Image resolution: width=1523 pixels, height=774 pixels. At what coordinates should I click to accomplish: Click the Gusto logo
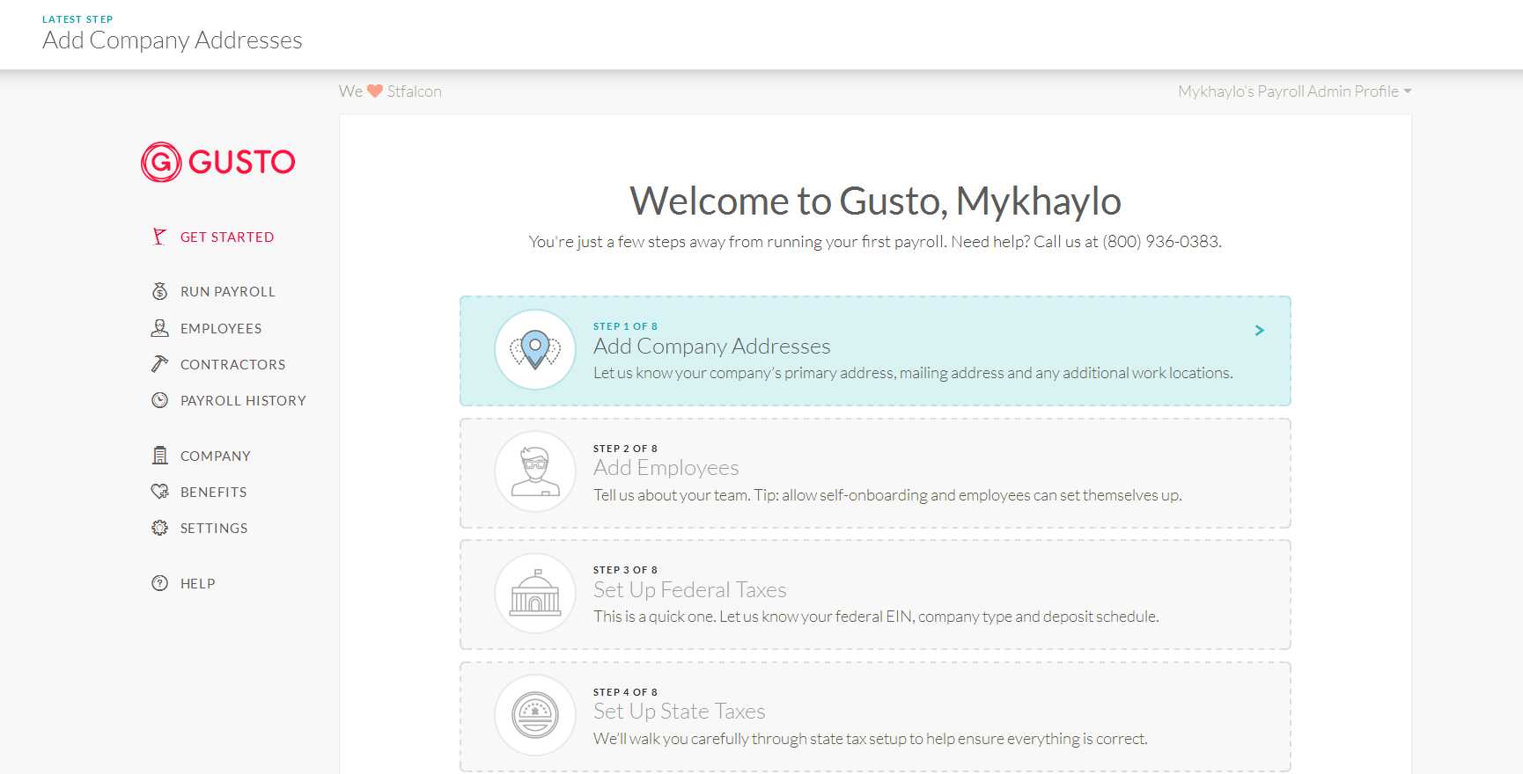pos(218,163)
